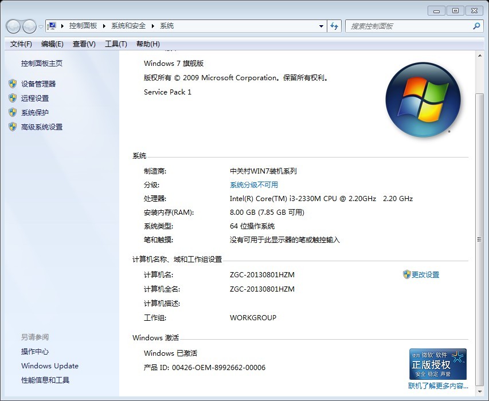This screenshot has height=401, width=489.
Task: Open the 工具(T) menu
Action: pos(116,44)
